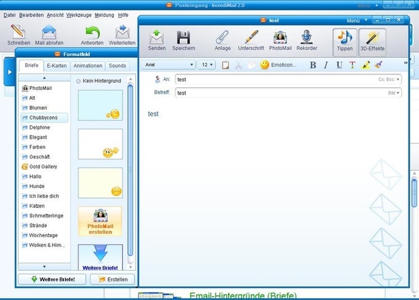
Task: Click Weitere Briefe! download thumbnail
Action: pos(100,257)
